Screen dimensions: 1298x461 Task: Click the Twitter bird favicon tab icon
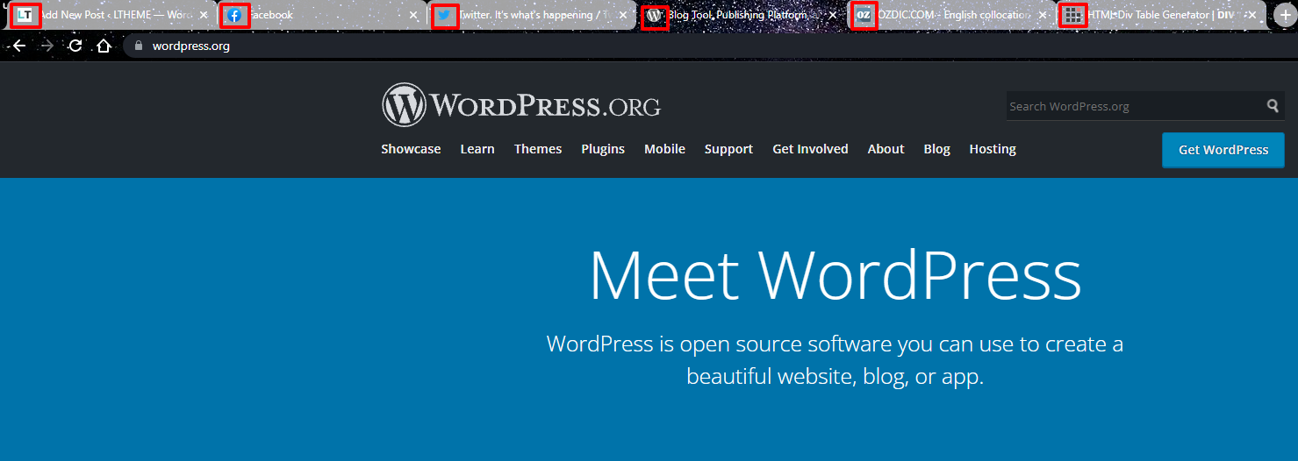click(x=445, y=15)
